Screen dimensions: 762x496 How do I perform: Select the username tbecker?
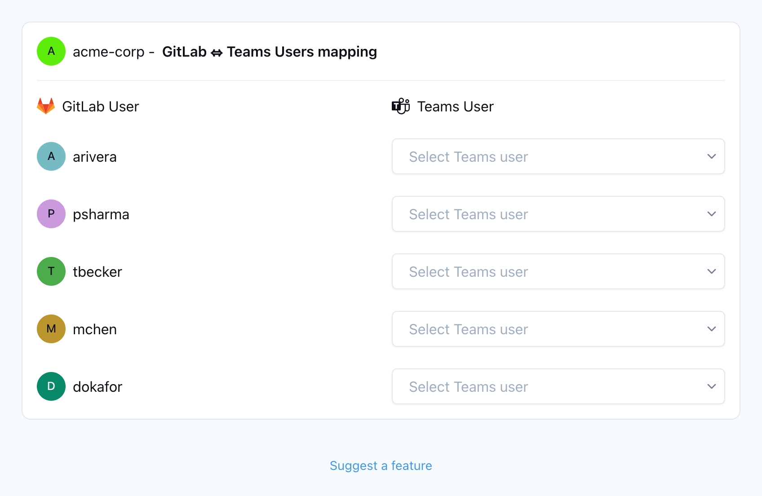[x=97, y=272]
